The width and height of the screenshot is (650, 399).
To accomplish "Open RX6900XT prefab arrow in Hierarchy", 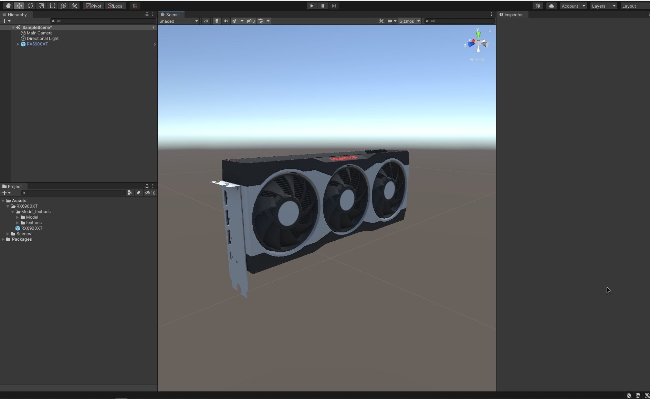I will tap(155, 44).
